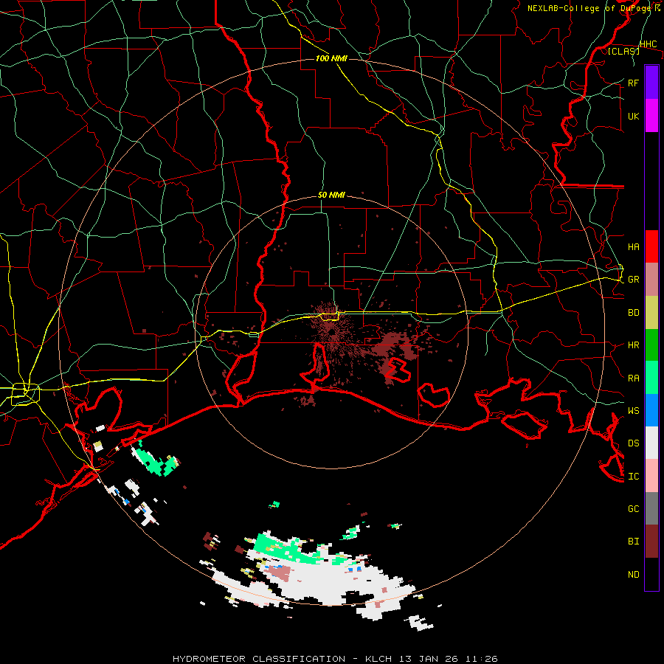Click the BI brown legend swatch
Viewport: 664px width, 664px height.
[x=651, y=542]
